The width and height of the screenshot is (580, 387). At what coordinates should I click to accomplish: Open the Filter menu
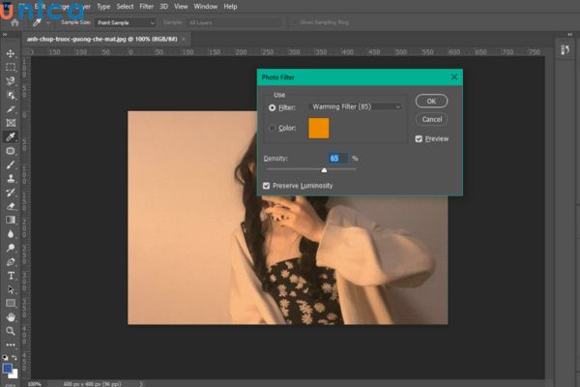point(146,6)
